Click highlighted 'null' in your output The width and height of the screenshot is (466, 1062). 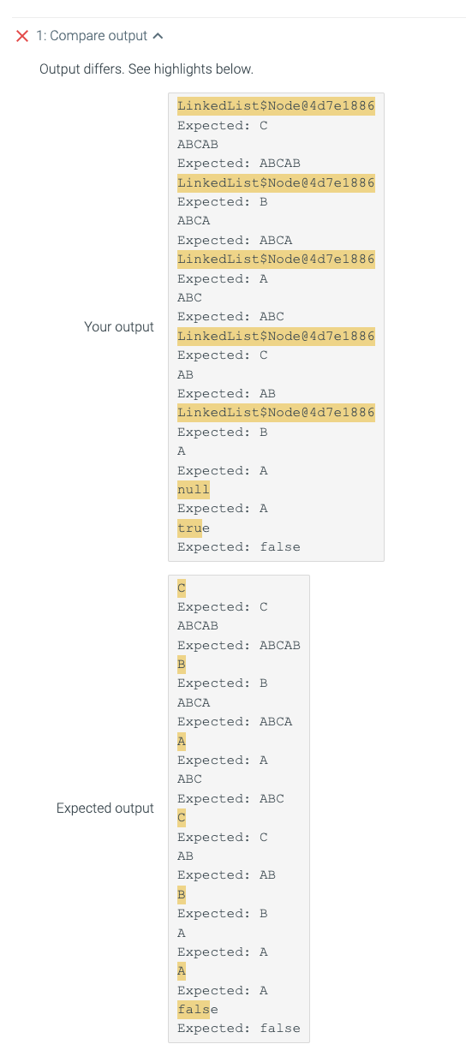(194, 490)
